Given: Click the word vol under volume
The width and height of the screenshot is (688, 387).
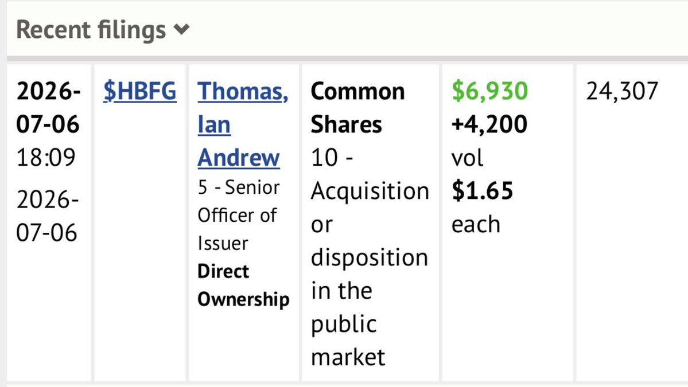Looking at the screenshot, I should [x=467, y=158].
